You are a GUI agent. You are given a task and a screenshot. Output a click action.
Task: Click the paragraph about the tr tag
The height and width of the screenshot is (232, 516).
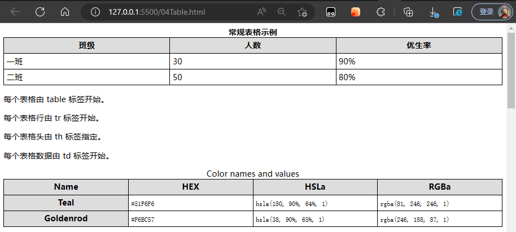click(51, 118)
